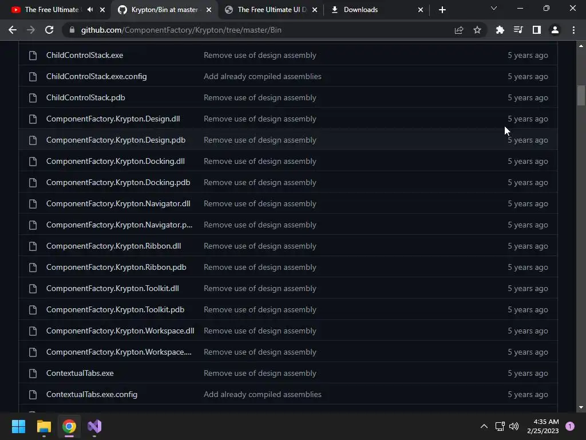The height and width of the screenshot is (440, 586).
Task: Open Visual Studio from the taskbar
Action: click(94, 426)
